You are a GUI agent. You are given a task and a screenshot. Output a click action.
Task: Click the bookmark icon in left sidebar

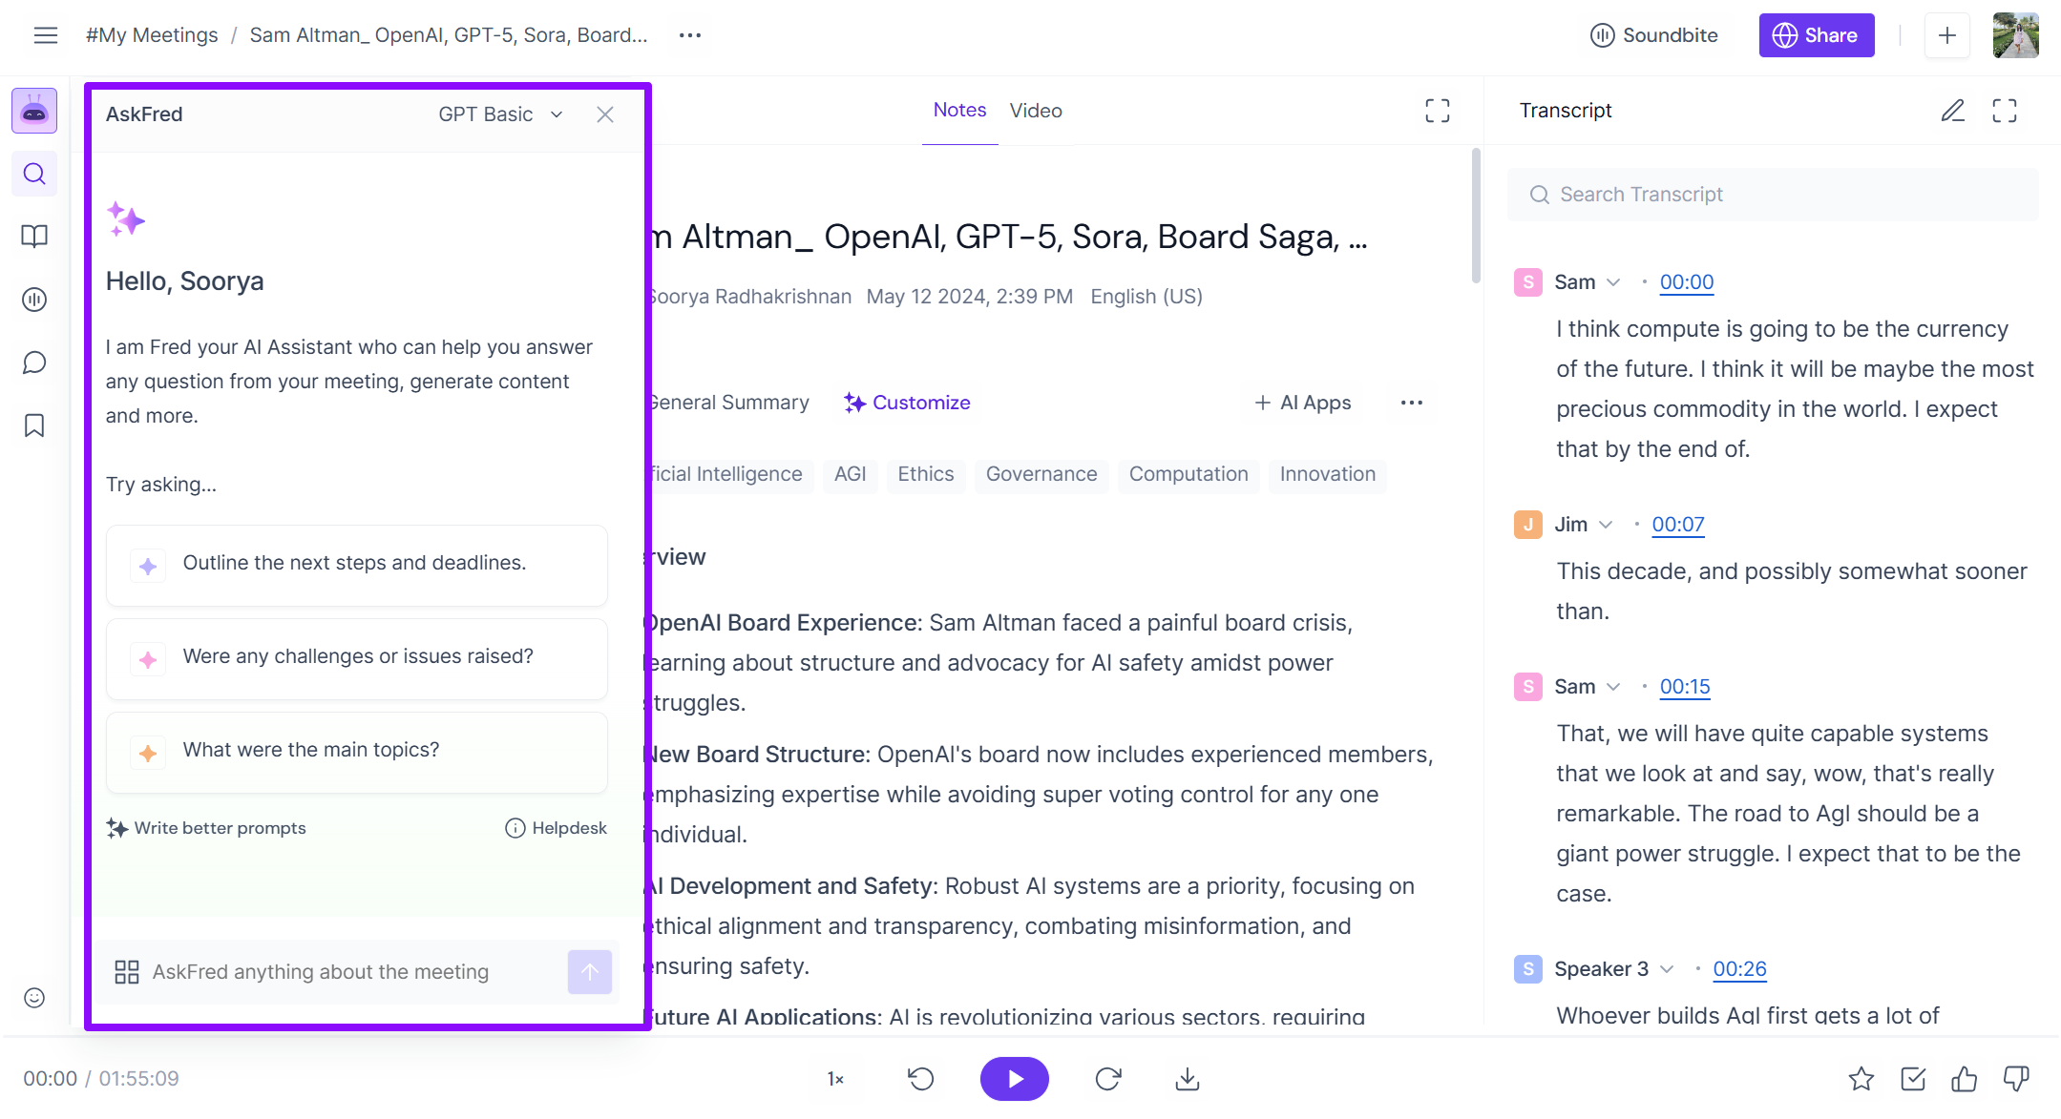(x=34, y=425)
